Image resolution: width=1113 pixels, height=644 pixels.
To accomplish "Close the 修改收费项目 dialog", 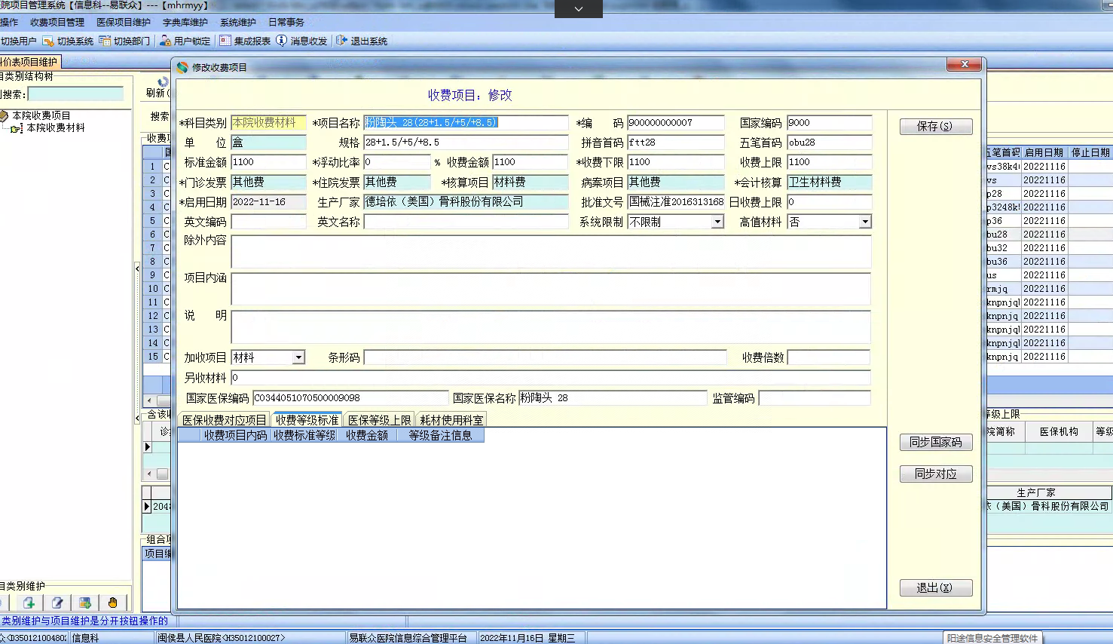I will pyautogui.click(x=965, y=65).
